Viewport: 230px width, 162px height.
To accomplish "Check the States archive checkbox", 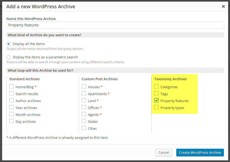I will (84, 121).
